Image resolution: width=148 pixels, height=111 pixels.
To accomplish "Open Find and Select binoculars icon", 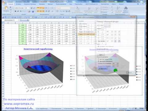I will pos(125,10).
